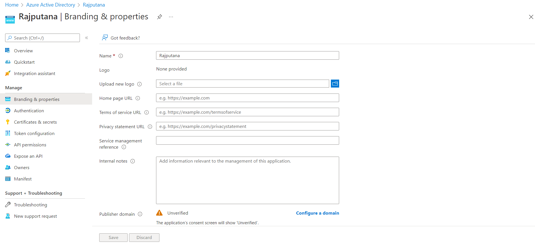Collapse the left navigation sidebar

86,38
